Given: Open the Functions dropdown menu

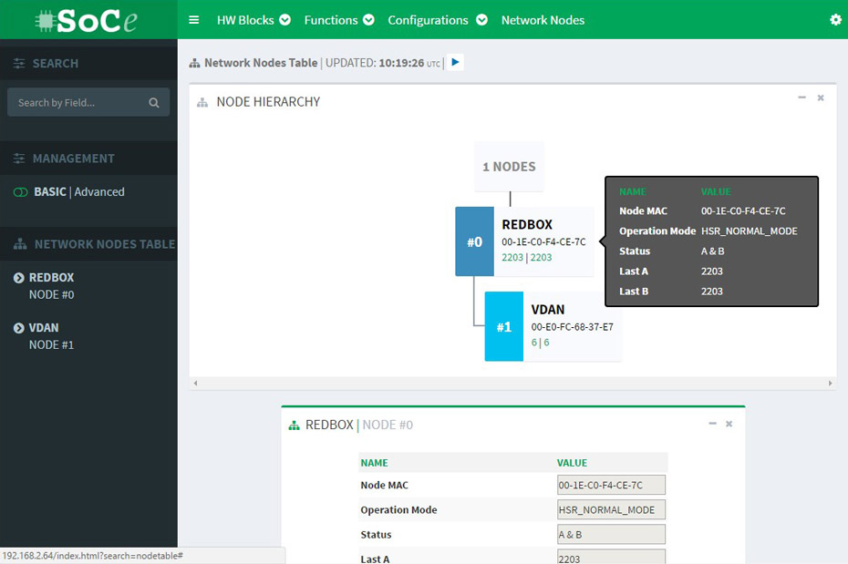Looking at the screenshot, I should (x=338, y=20).
